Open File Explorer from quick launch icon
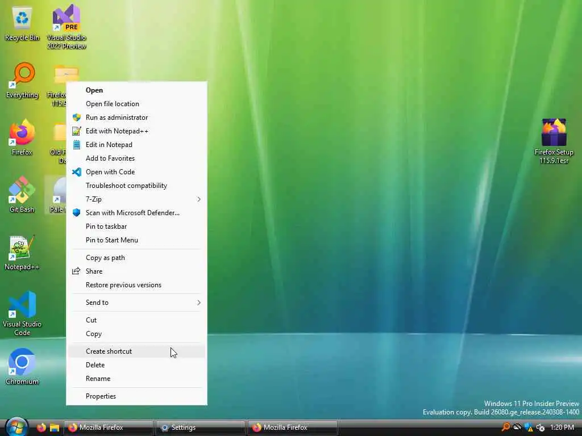The width and height of the screenshot is (582, 436). pyautogui.click(x=55, y=427)
